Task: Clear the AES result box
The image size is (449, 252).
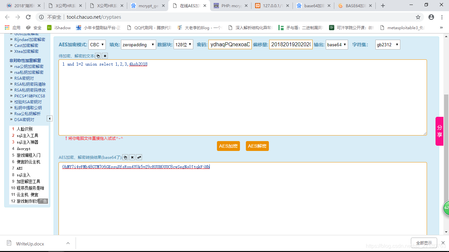Action: click(132, 157)
